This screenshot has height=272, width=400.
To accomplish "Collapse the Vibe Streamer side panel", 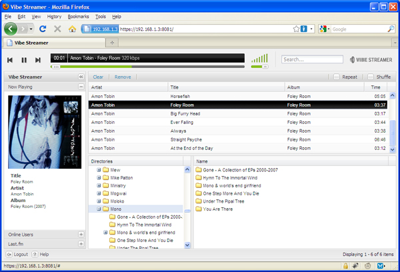I will [81, 77].
